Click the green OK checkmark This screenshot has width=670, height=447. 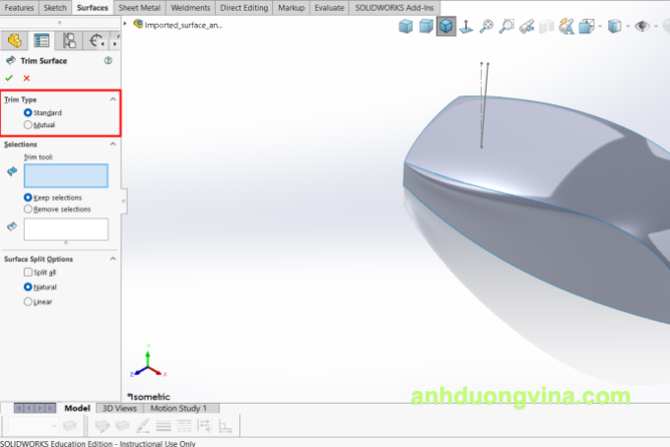tap(10, 78)
